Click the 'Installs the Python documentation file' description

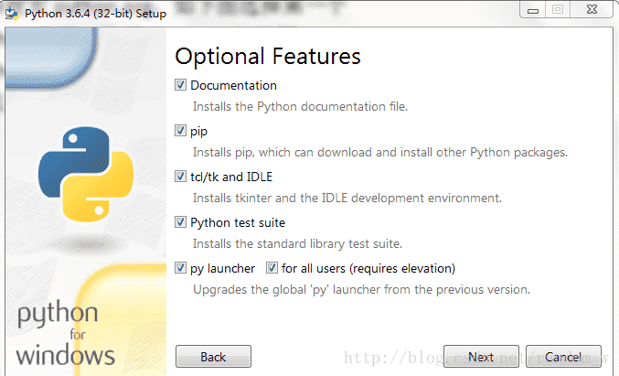(x=300, y=106)
